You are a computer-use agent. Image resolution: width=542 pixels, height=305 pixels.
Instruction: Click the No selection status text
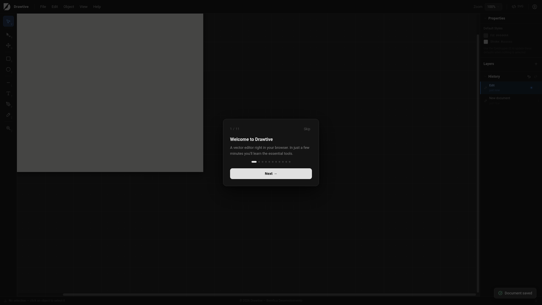[x=37, y=301]
